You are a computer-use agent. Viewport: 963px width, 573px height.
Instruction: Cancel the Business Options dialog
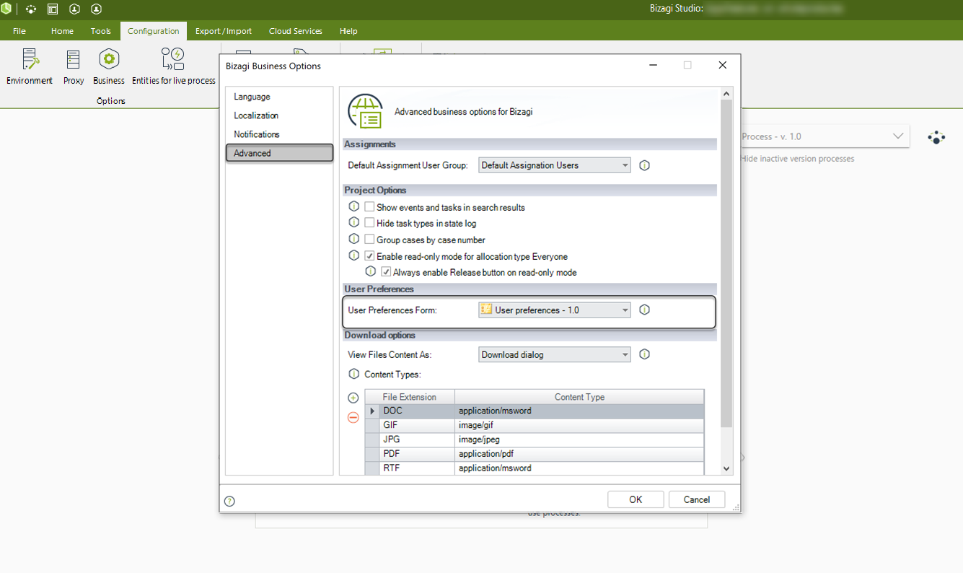coord(697,499)
